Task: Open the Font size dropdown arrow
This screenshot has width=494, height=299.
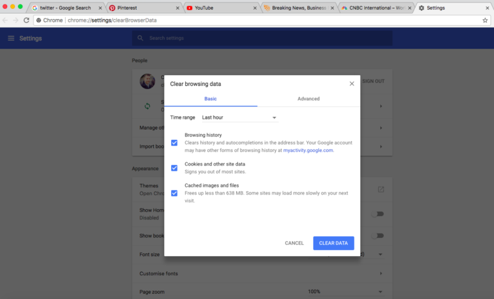Action: [x=381, y=254]
